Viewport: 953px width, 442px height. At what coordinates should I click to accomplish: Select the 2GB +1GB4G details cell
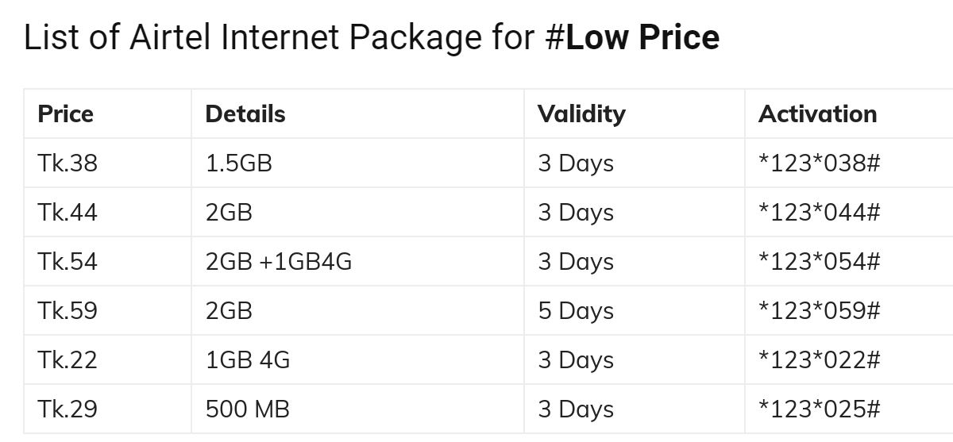coord(278,262)
